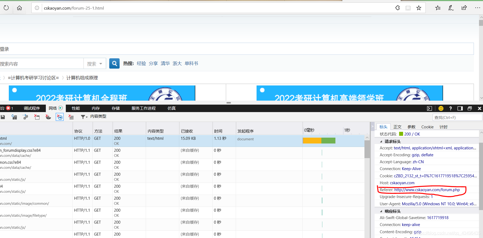Open breadcrumb 计算机组成原理
Image resolution: width=483 pixels, height=238 pixels.
pyautogui.click(x=82, y=78)
